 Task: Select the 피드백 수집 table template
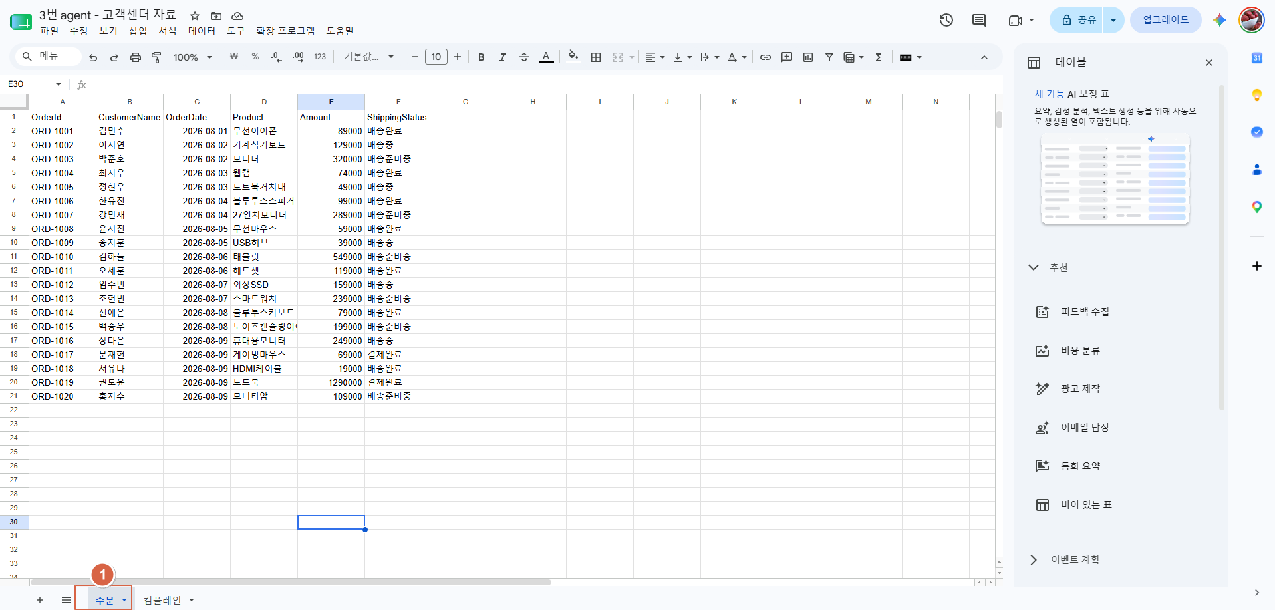(x=1073, y=312)
